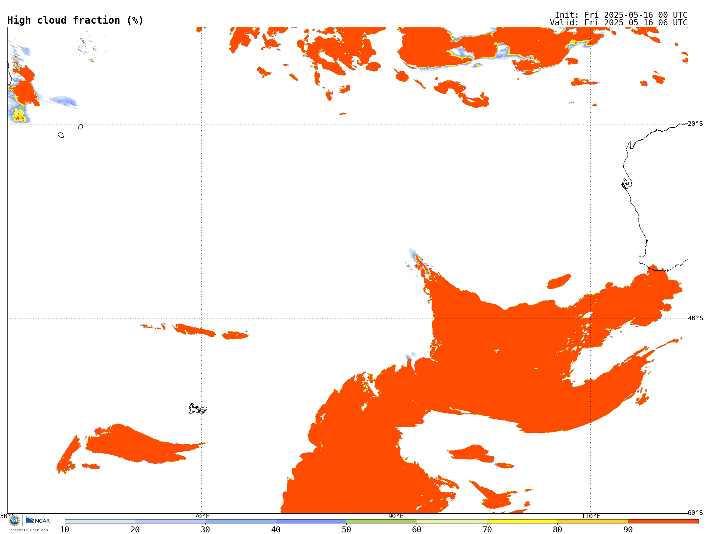The width and height of the screenshot is (709, 534).
Task: Click the green 50-60 colorbar segment
Action: (x=381, y=522)
